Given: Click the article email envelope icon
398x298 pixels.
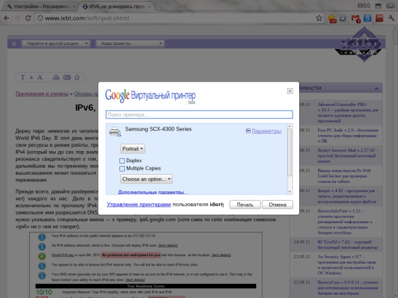Looking at the screenshot, I should [x=67, y=77].
